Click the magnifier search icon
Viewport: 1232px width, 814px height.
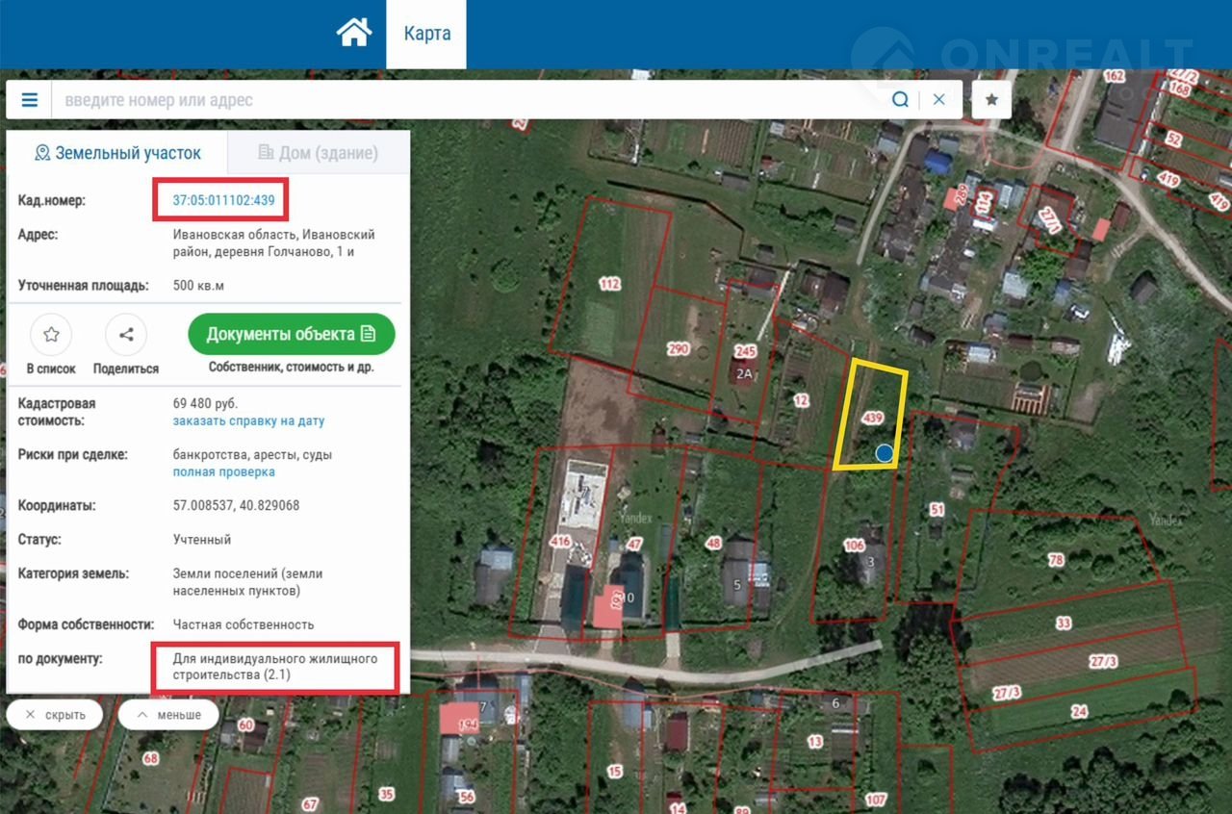[900, 100]
